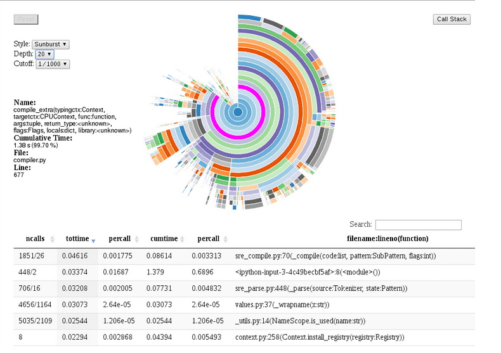Open the Style dropdown showing Sunburst
501x353 pixels.
click(51, 44)
